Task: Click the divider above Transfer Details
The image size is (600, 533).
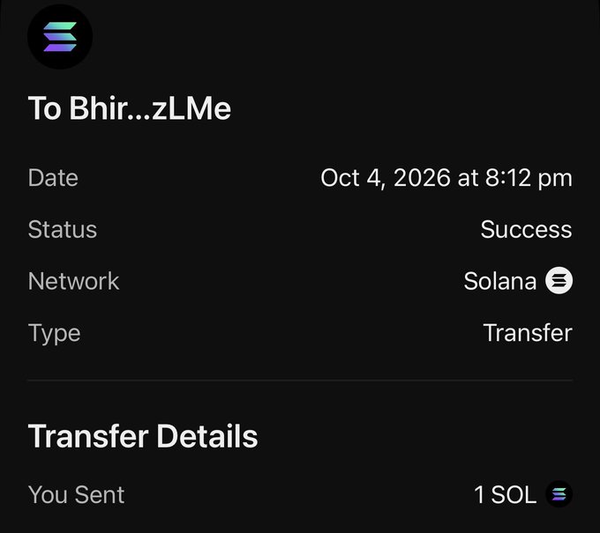Action: tap(300, 381)
